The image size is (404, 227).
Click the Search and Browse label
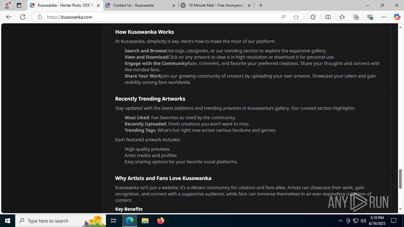point(145,51)
